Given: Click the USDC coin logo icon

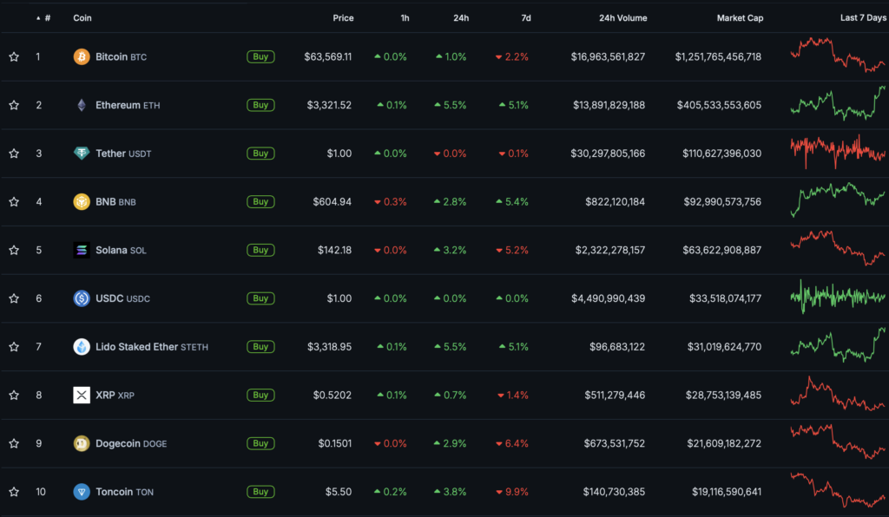Looking at the screenshot, I should point(82,298).
